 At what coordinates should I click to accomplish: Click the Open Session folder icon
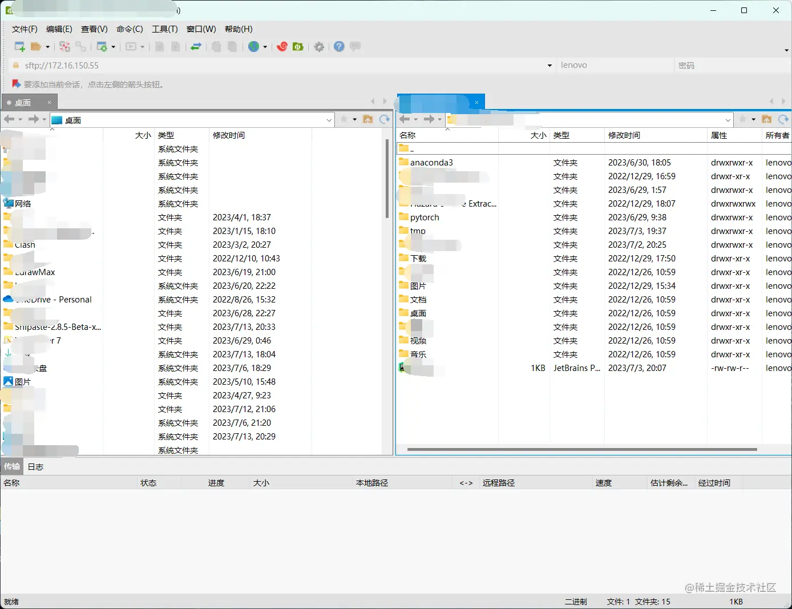36,47
